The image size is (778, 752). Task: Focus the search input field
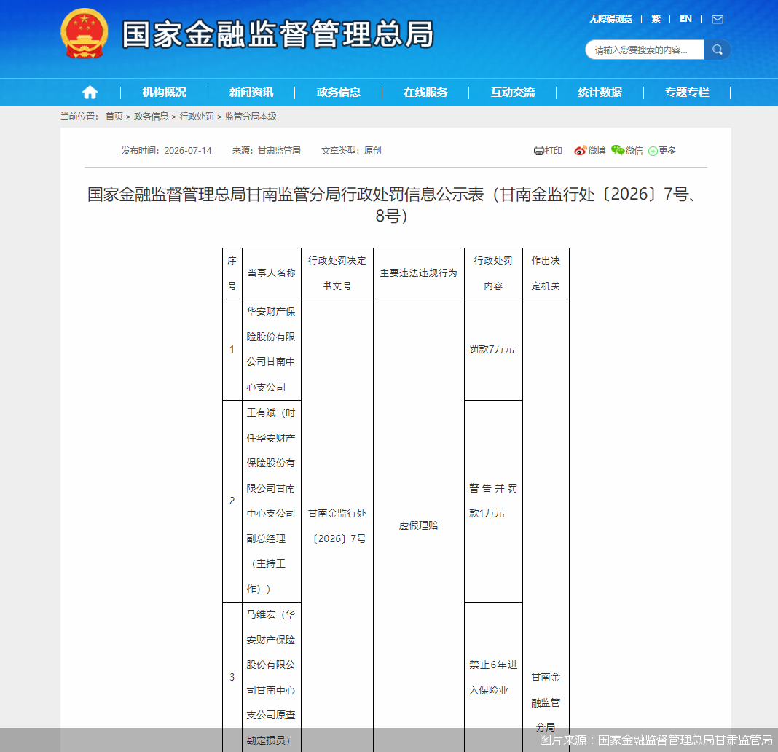pyautogui.click(x=645, y=50)
